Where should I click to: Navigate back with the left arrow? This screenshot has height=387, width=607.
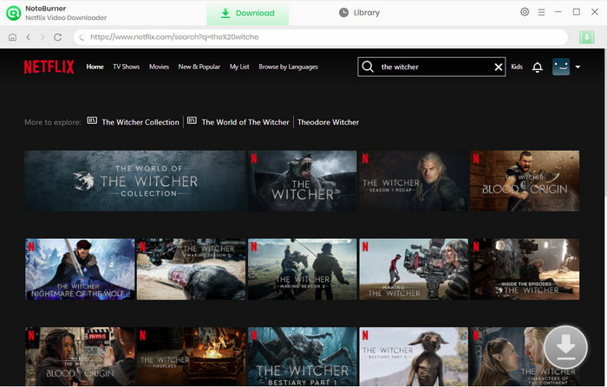29,37
